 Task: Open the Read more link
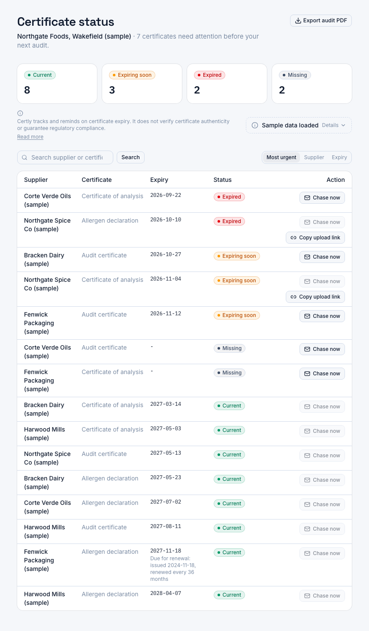coord(30,137)
